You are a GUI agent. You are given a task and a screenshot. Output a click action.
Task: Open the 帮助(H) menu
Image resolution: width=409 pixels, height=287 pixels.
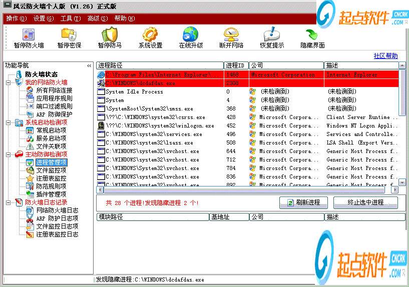[125, 18]
